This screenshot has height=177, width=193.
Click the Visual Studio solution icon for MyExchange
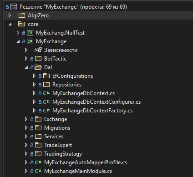[14, 7]
